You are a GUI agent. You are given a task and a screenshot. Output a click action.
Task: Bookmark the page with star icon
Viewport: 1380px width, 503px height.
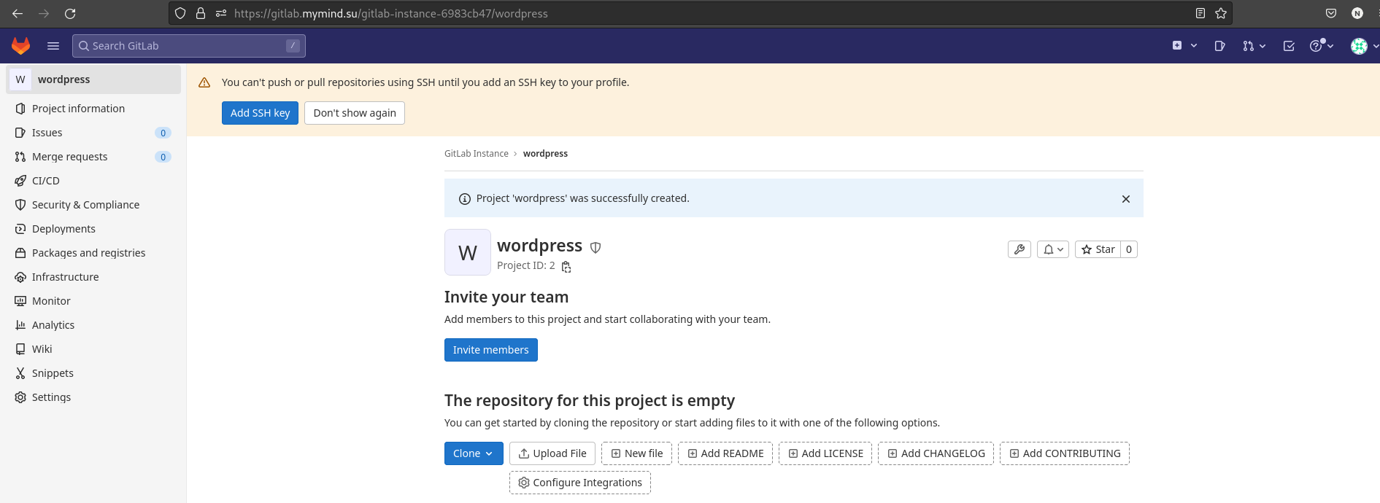point(1221,13)
